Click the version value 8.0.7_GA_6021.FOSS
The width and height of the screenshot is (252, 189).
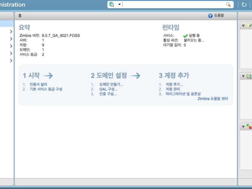[x=61, y=36]
